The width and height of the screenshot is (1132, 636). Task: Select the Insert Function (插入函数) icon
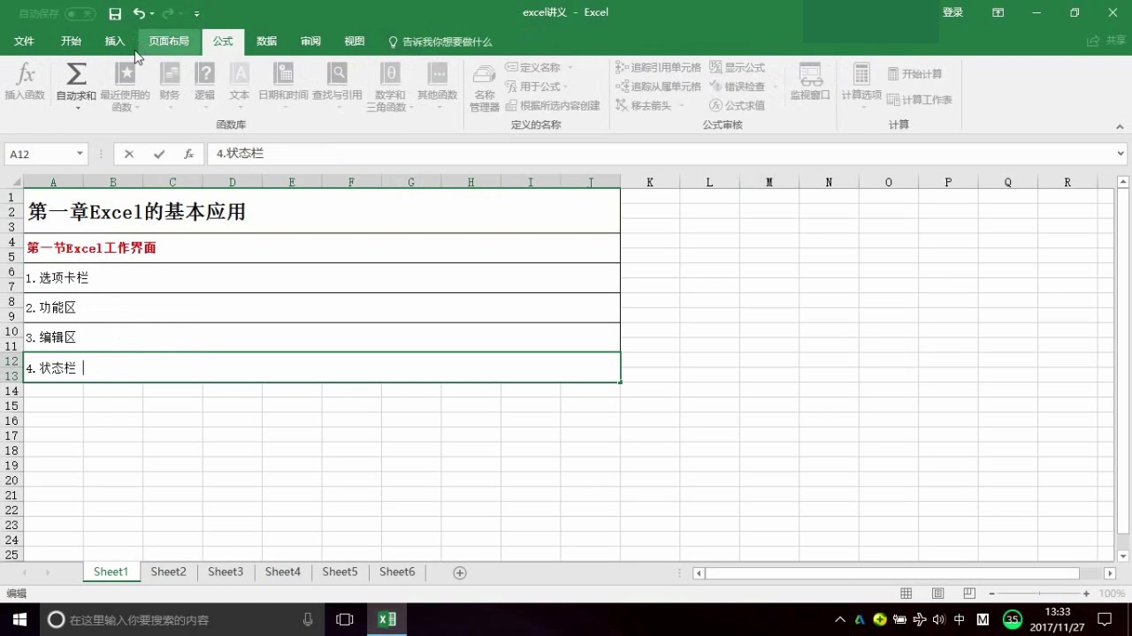click(x=25, y=84)
